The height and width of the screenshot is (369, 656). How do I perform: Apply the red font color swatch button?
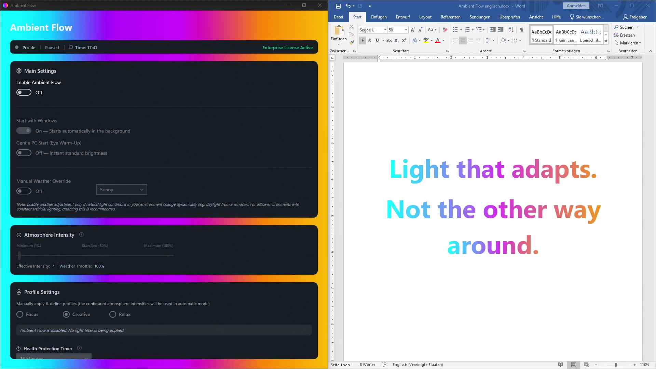(438, 40)
